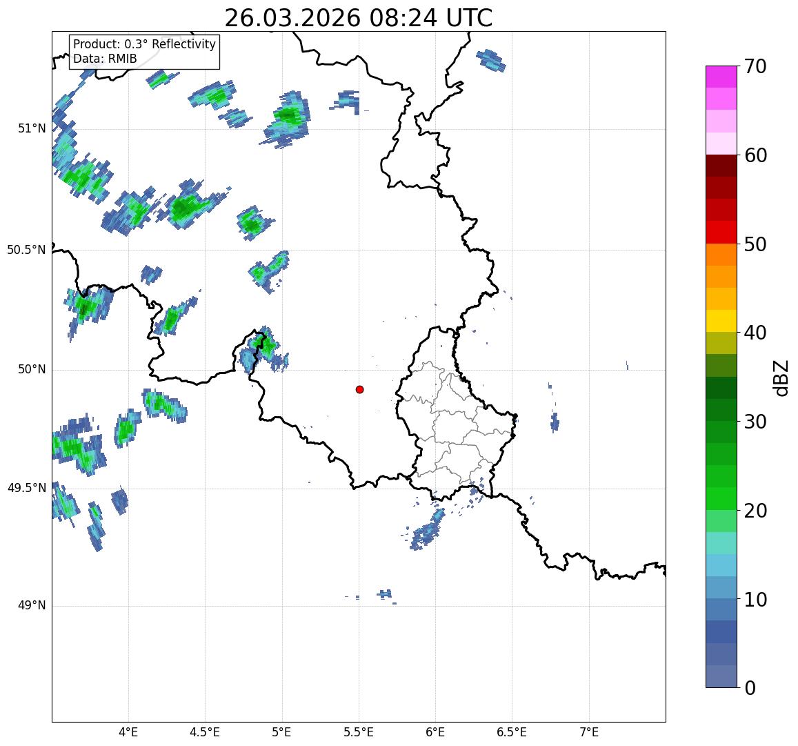Click the small echo cell near 49°N
This screenshot has width=798, height=746.
[x=386, y=593]
